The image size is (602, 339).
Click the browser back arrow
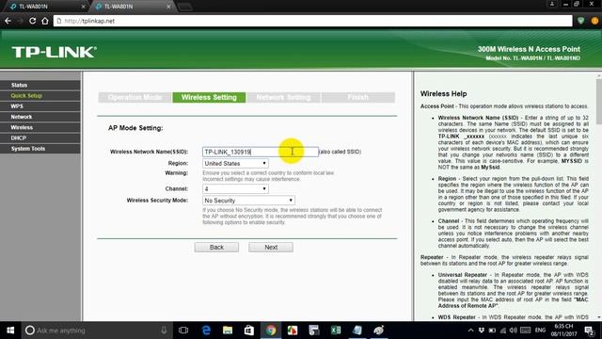(x=8, y=21)
